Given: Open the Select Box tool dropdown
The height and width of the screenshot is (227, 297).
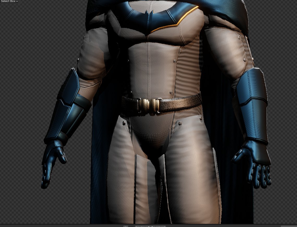Looking at the screenshot, I should 9,1.
